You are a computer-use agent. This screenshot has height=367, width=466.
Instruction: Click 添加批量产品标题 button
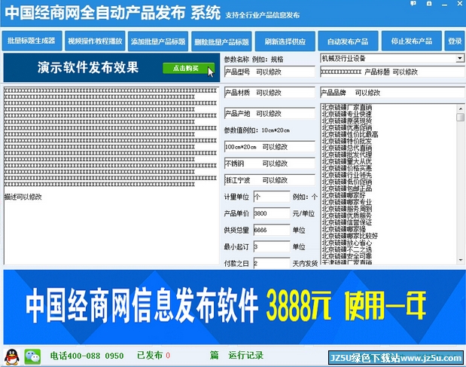(x=158, y=41)
